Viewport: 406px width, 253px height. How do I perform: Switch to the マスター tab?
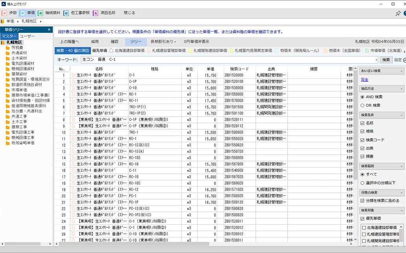pos(9,36)
